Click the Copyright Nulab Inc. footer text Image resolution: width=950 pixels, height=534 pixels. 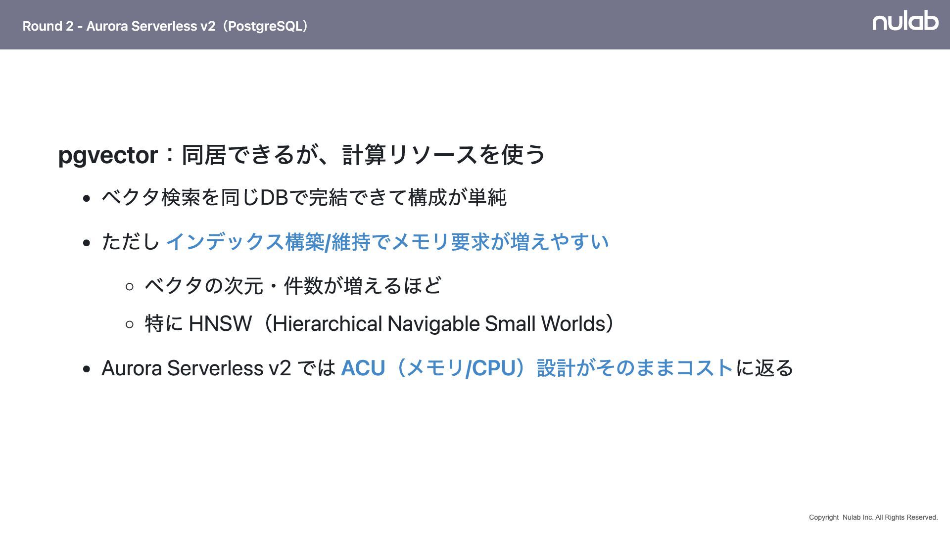point(873,517)
